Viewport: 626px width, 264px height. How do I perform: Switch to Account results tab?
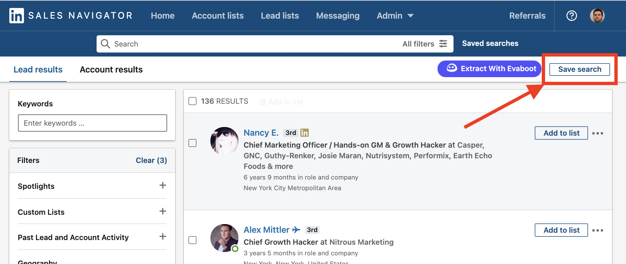click(111, 69)
